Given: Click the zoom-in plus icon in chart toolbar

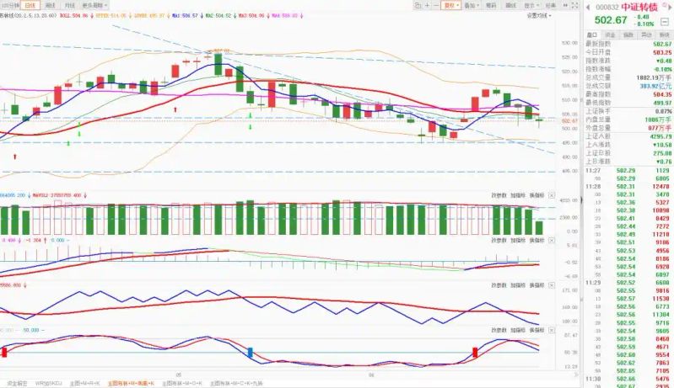Looking at the screenshot, I should click(428, 5).
